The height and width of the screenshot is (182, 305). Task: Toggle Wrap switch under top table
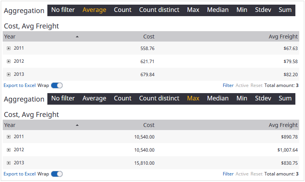click(x=57, y=85)
